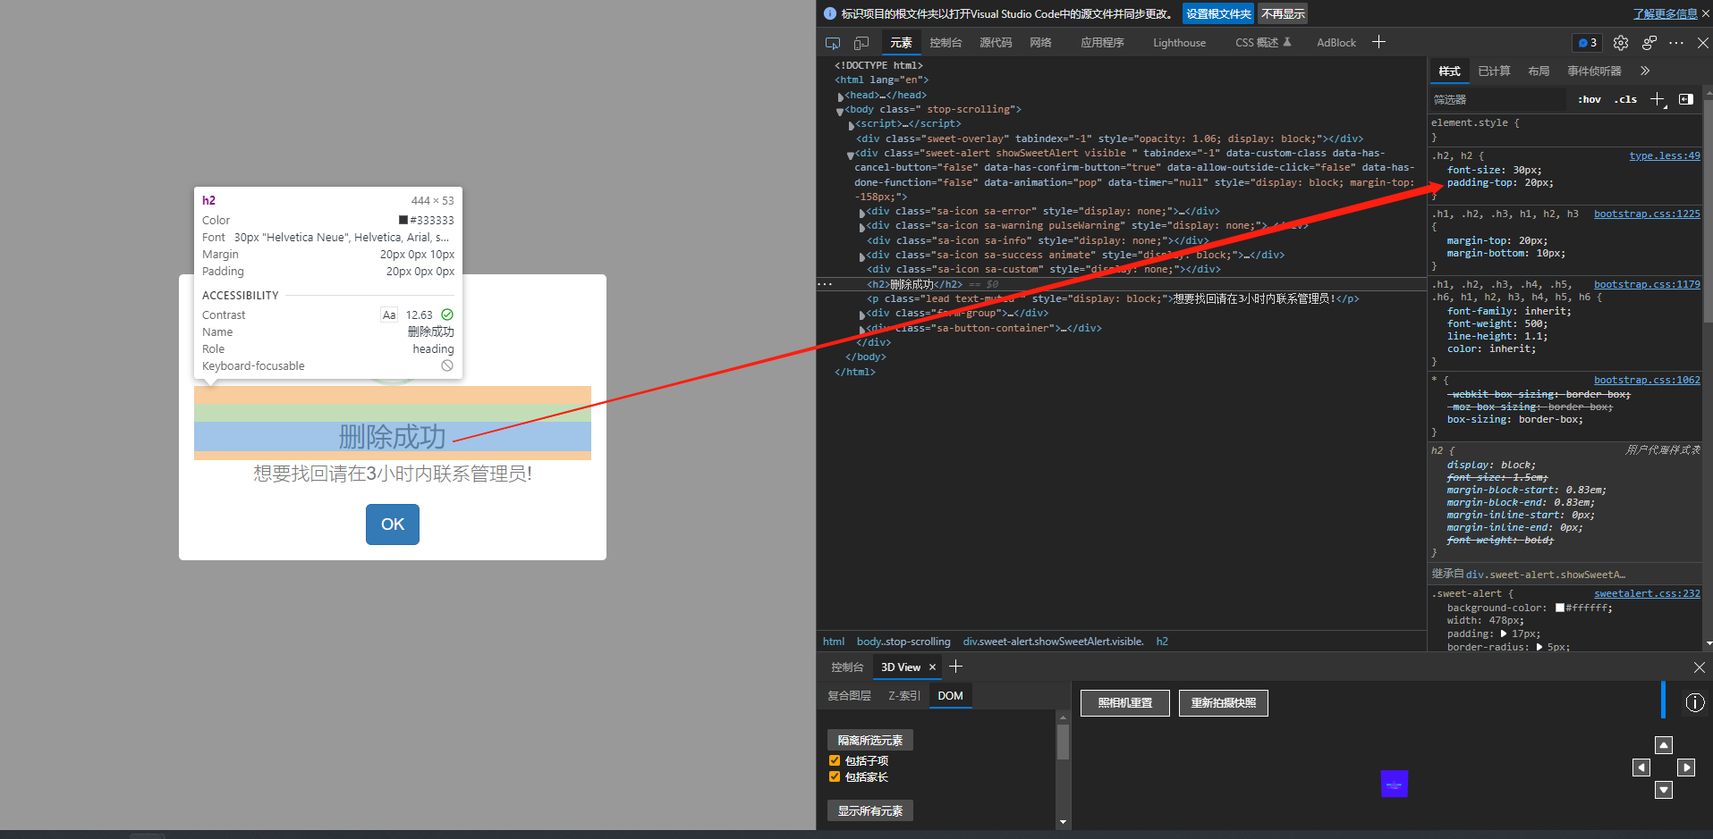
Task: Expand padding shorthand triangle in .sweet-alert rule
Action: 1504,633
